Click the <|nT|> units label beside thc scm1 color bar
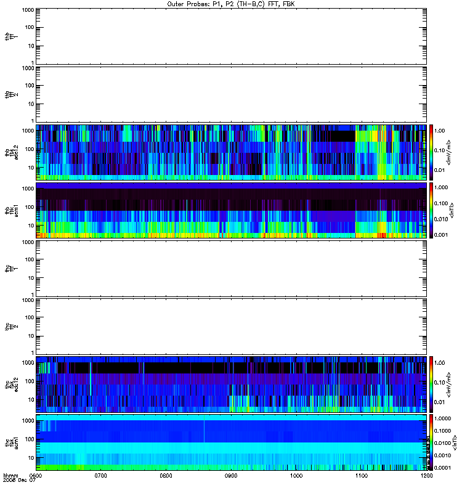Screen dimensions: 462x493 tap(455, 443)
